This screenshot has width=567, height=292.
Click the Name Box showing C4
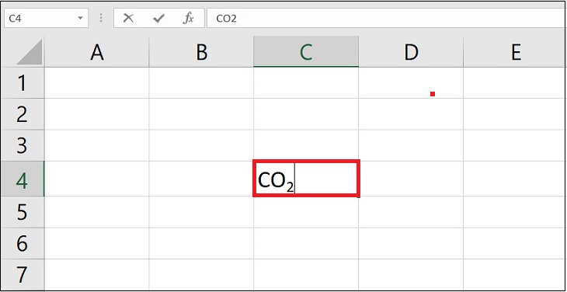point(46,18)
